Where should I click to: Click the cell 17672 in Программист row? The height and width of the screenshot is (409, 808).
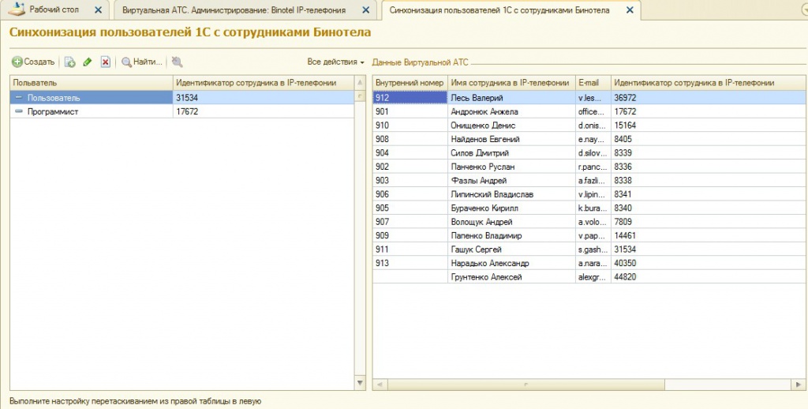point(264,111)
